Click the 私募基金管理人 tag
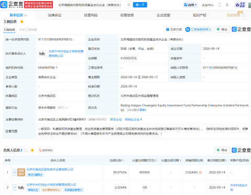251x195 pixels. tap(73, 190)
